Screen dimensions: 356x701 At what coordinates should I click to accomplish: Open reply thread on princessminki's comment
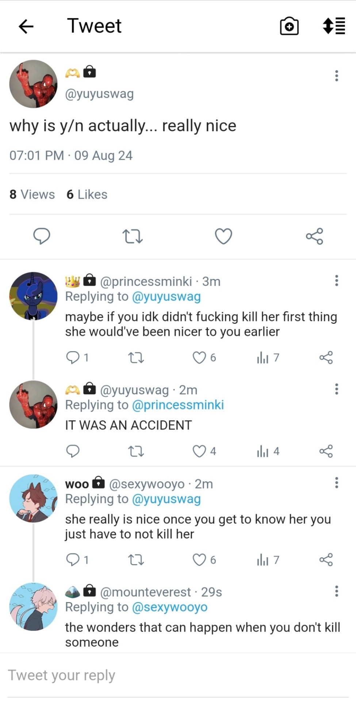73,357
